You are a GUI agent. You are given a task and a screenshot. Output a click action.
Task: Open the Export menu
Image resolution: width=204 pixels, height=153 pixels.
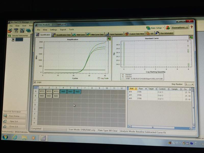[x=63, y=30]
